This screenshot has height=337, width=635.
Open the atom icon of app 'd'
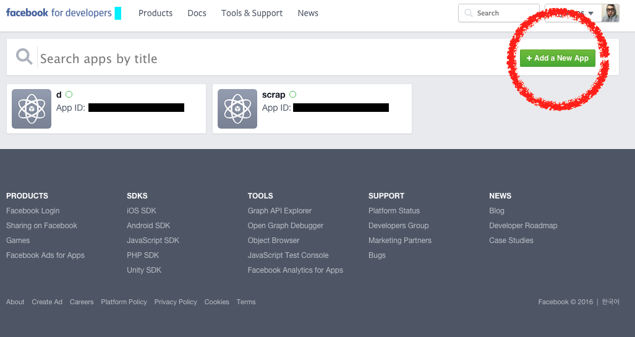pyautogui.click(x=32, y=109)
